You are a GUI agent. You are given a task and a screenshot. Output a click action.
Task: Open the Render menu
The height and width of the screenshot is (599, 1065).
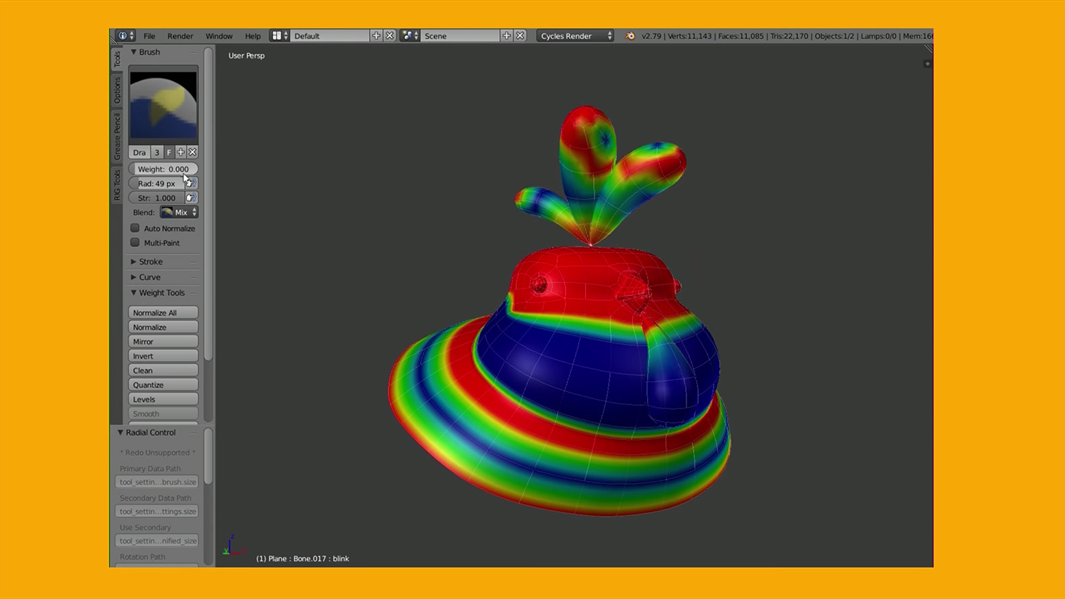point(180,35)
